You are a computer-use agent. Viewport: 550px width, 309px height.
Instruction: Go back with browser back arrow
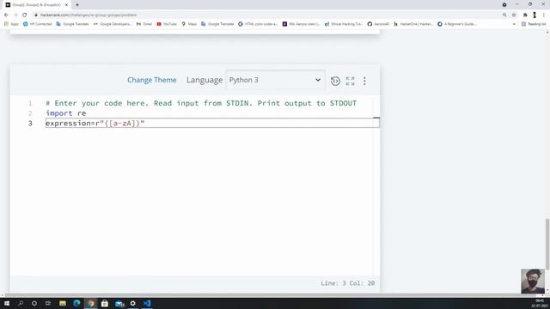pyautogui.click(x=6, y=15)
